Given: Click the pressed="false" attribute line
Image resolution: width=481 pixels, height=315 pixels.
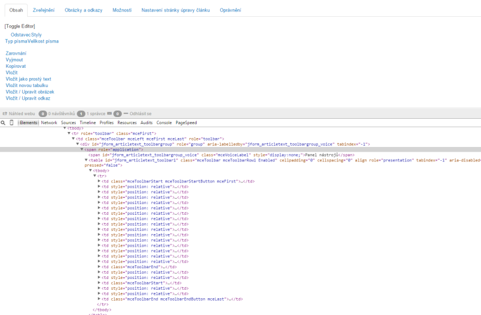Looking at the screenshot, I should pos(103,166).
